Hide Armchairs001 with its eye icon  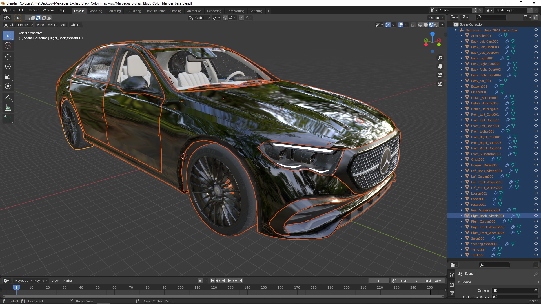[x=536, y=36]
